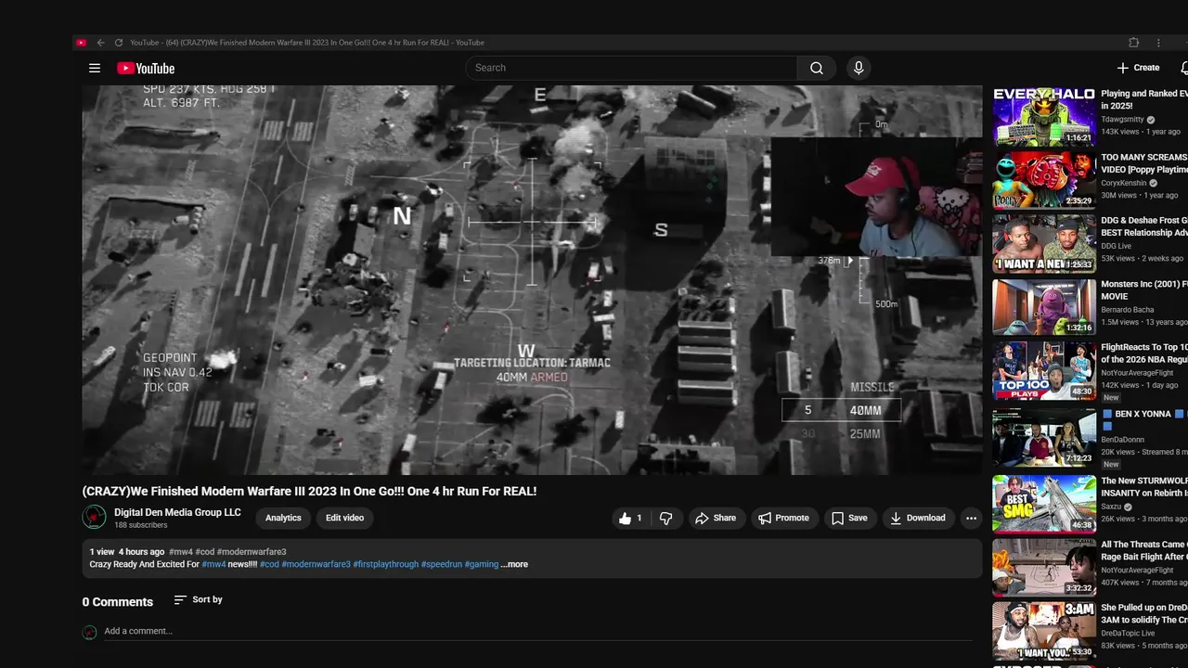This screenshot has height=668, width=1188.
Task: Click the commenter avatar beside comment box
Action: [x=89, y=632]
